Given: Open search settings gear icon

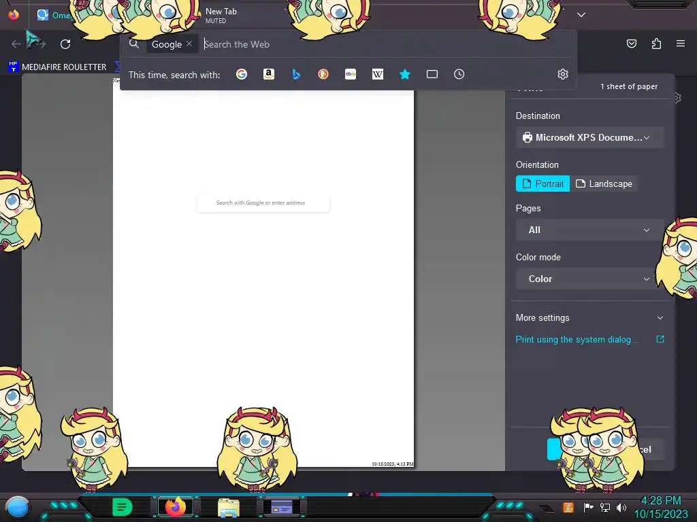Looking at the screenshot, I should tap(563, 74).
